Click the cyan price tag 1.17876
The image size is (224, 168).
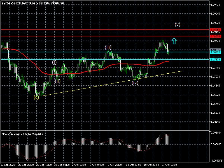pyautogui.click(x=215, y=59)
